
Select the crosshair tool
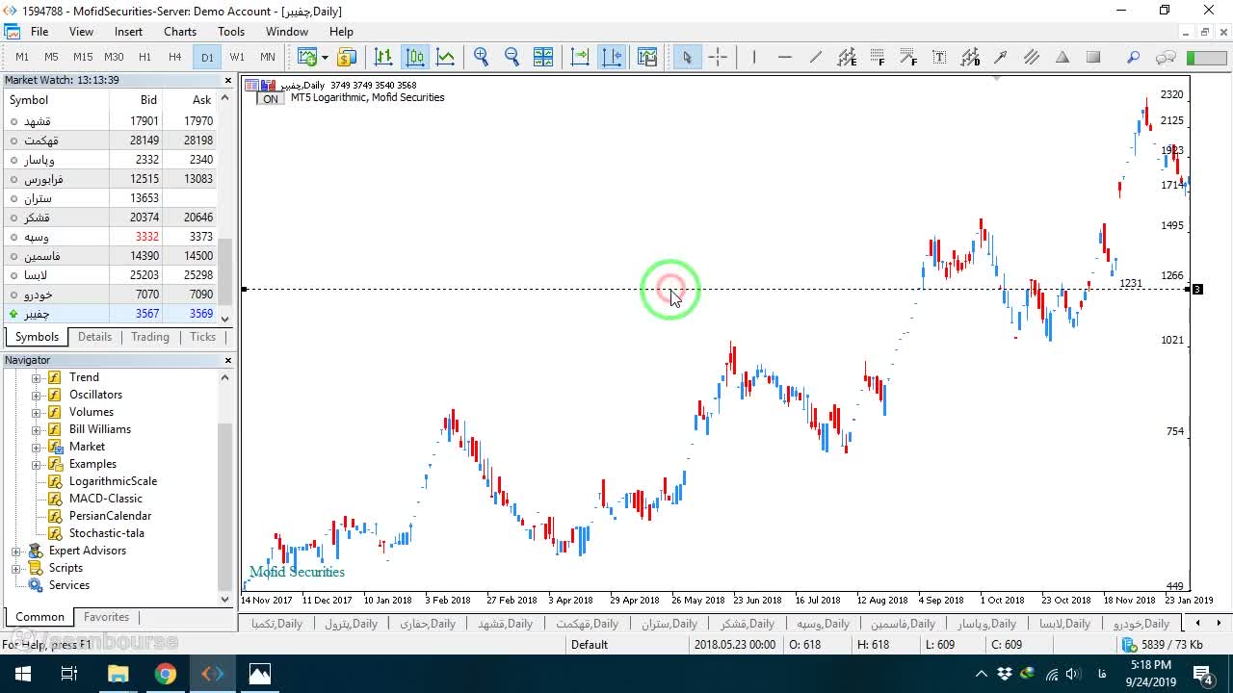(718, 57)
